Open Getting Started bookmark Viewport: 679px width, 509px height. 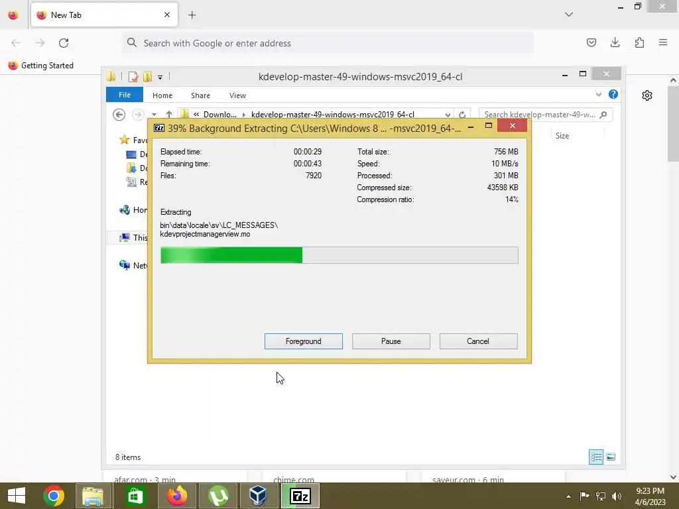click(40, 66)
